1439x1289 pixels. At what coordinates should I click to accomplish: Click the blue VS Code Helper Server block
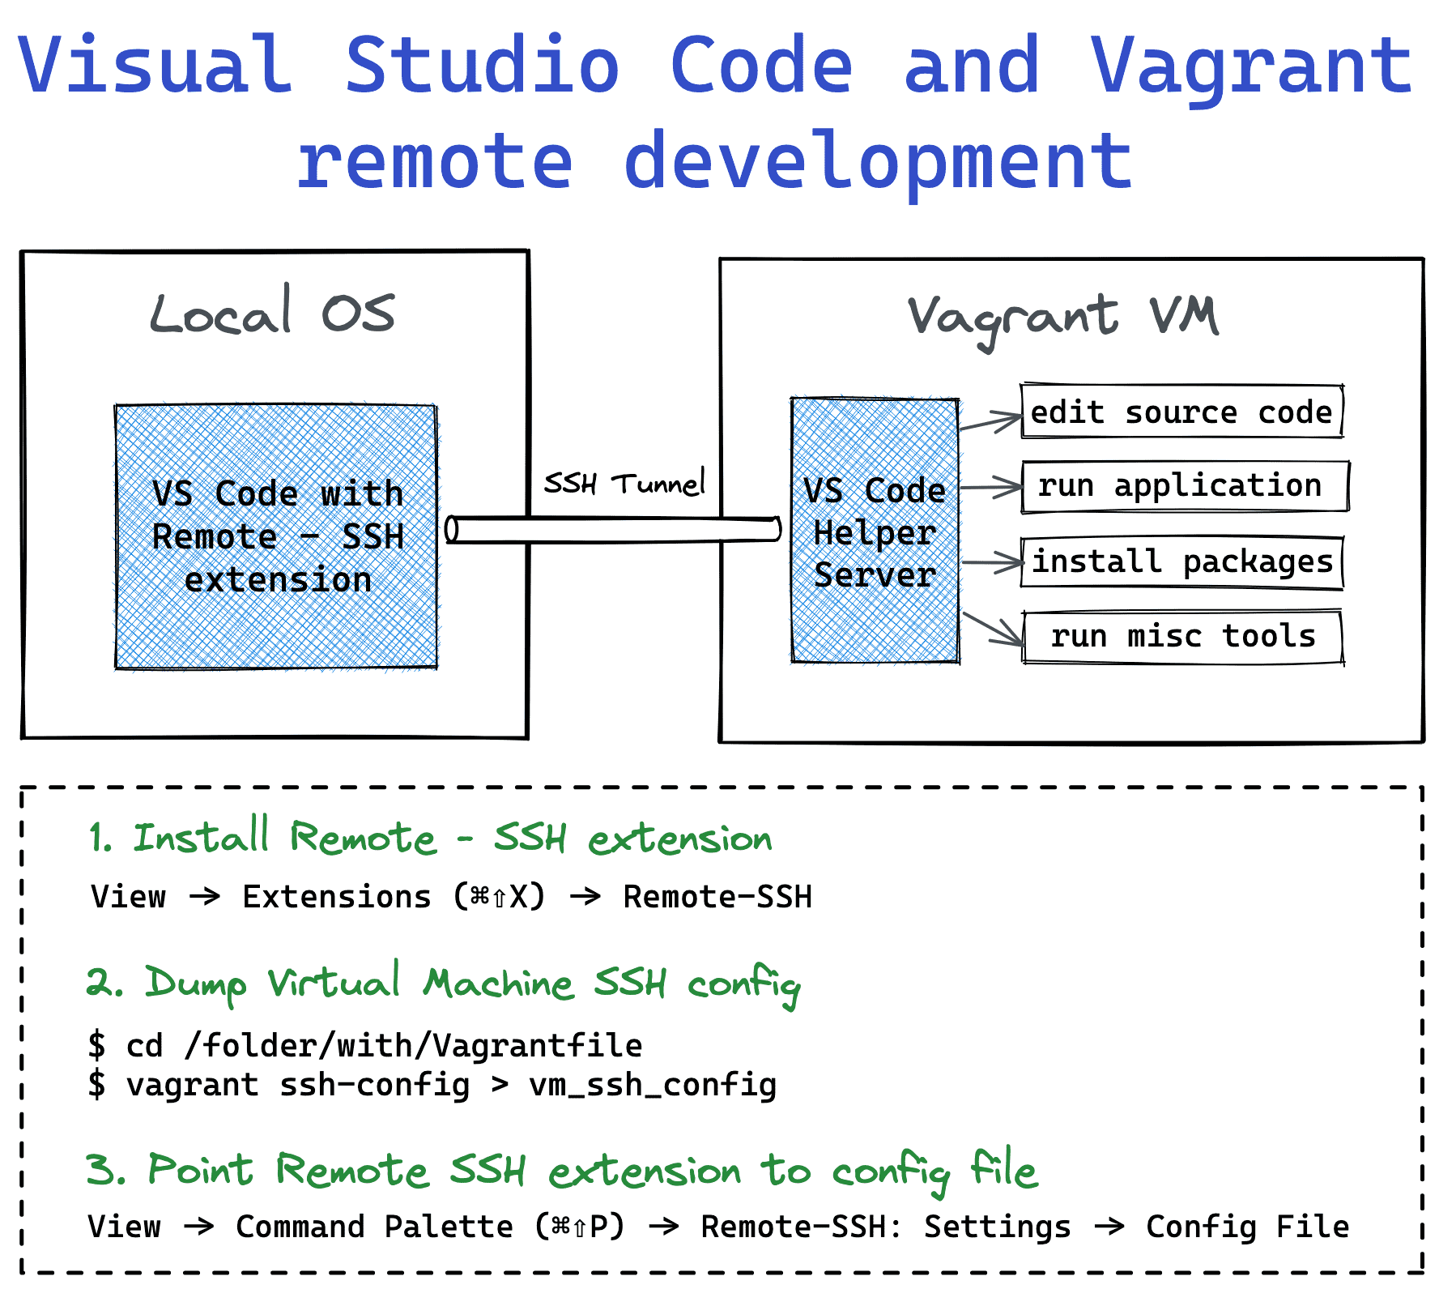click(875, 531)
